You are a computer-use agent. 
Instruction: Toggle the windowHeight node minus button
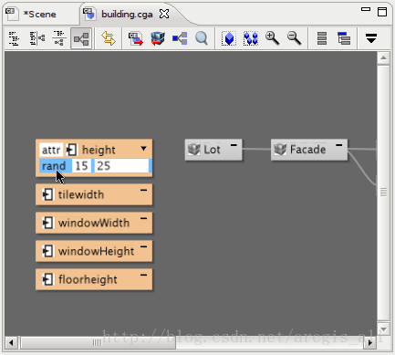point(143,246)
